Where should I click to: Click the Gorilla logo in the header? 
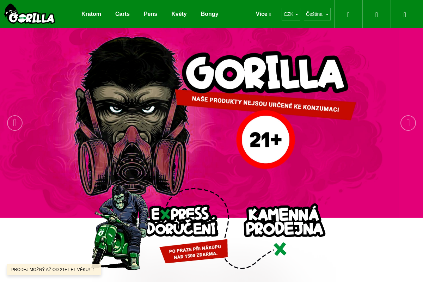tap(30, 14)
